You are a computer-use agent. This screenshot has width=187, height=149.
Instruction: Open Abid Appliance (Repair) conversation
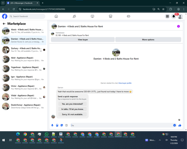(24, 59)
